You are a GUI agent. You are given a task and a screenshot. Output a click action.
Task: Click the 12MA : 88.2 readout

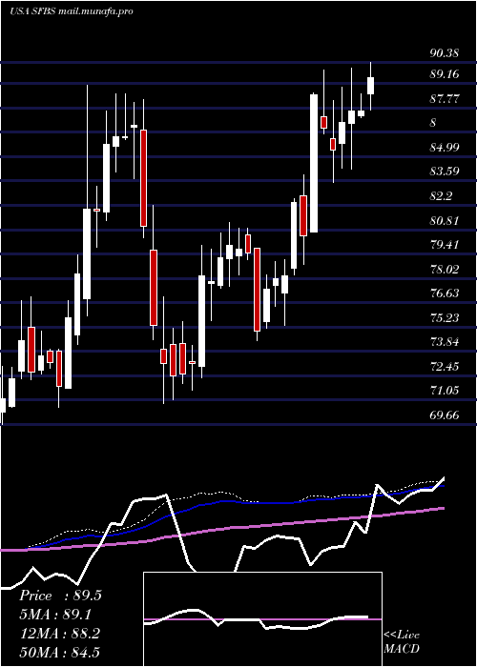pos(60,634)
